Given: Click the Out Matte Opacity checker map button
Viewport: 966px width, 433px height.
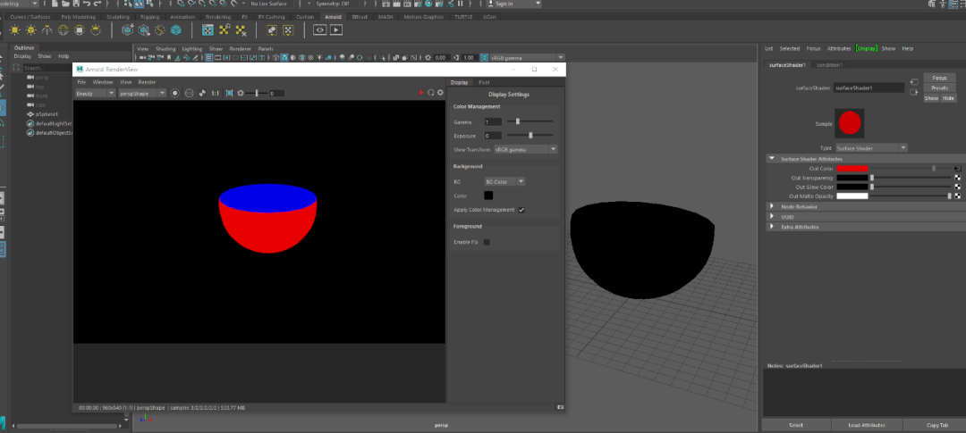Looking at the screenshot, I should tap(957, 196).
